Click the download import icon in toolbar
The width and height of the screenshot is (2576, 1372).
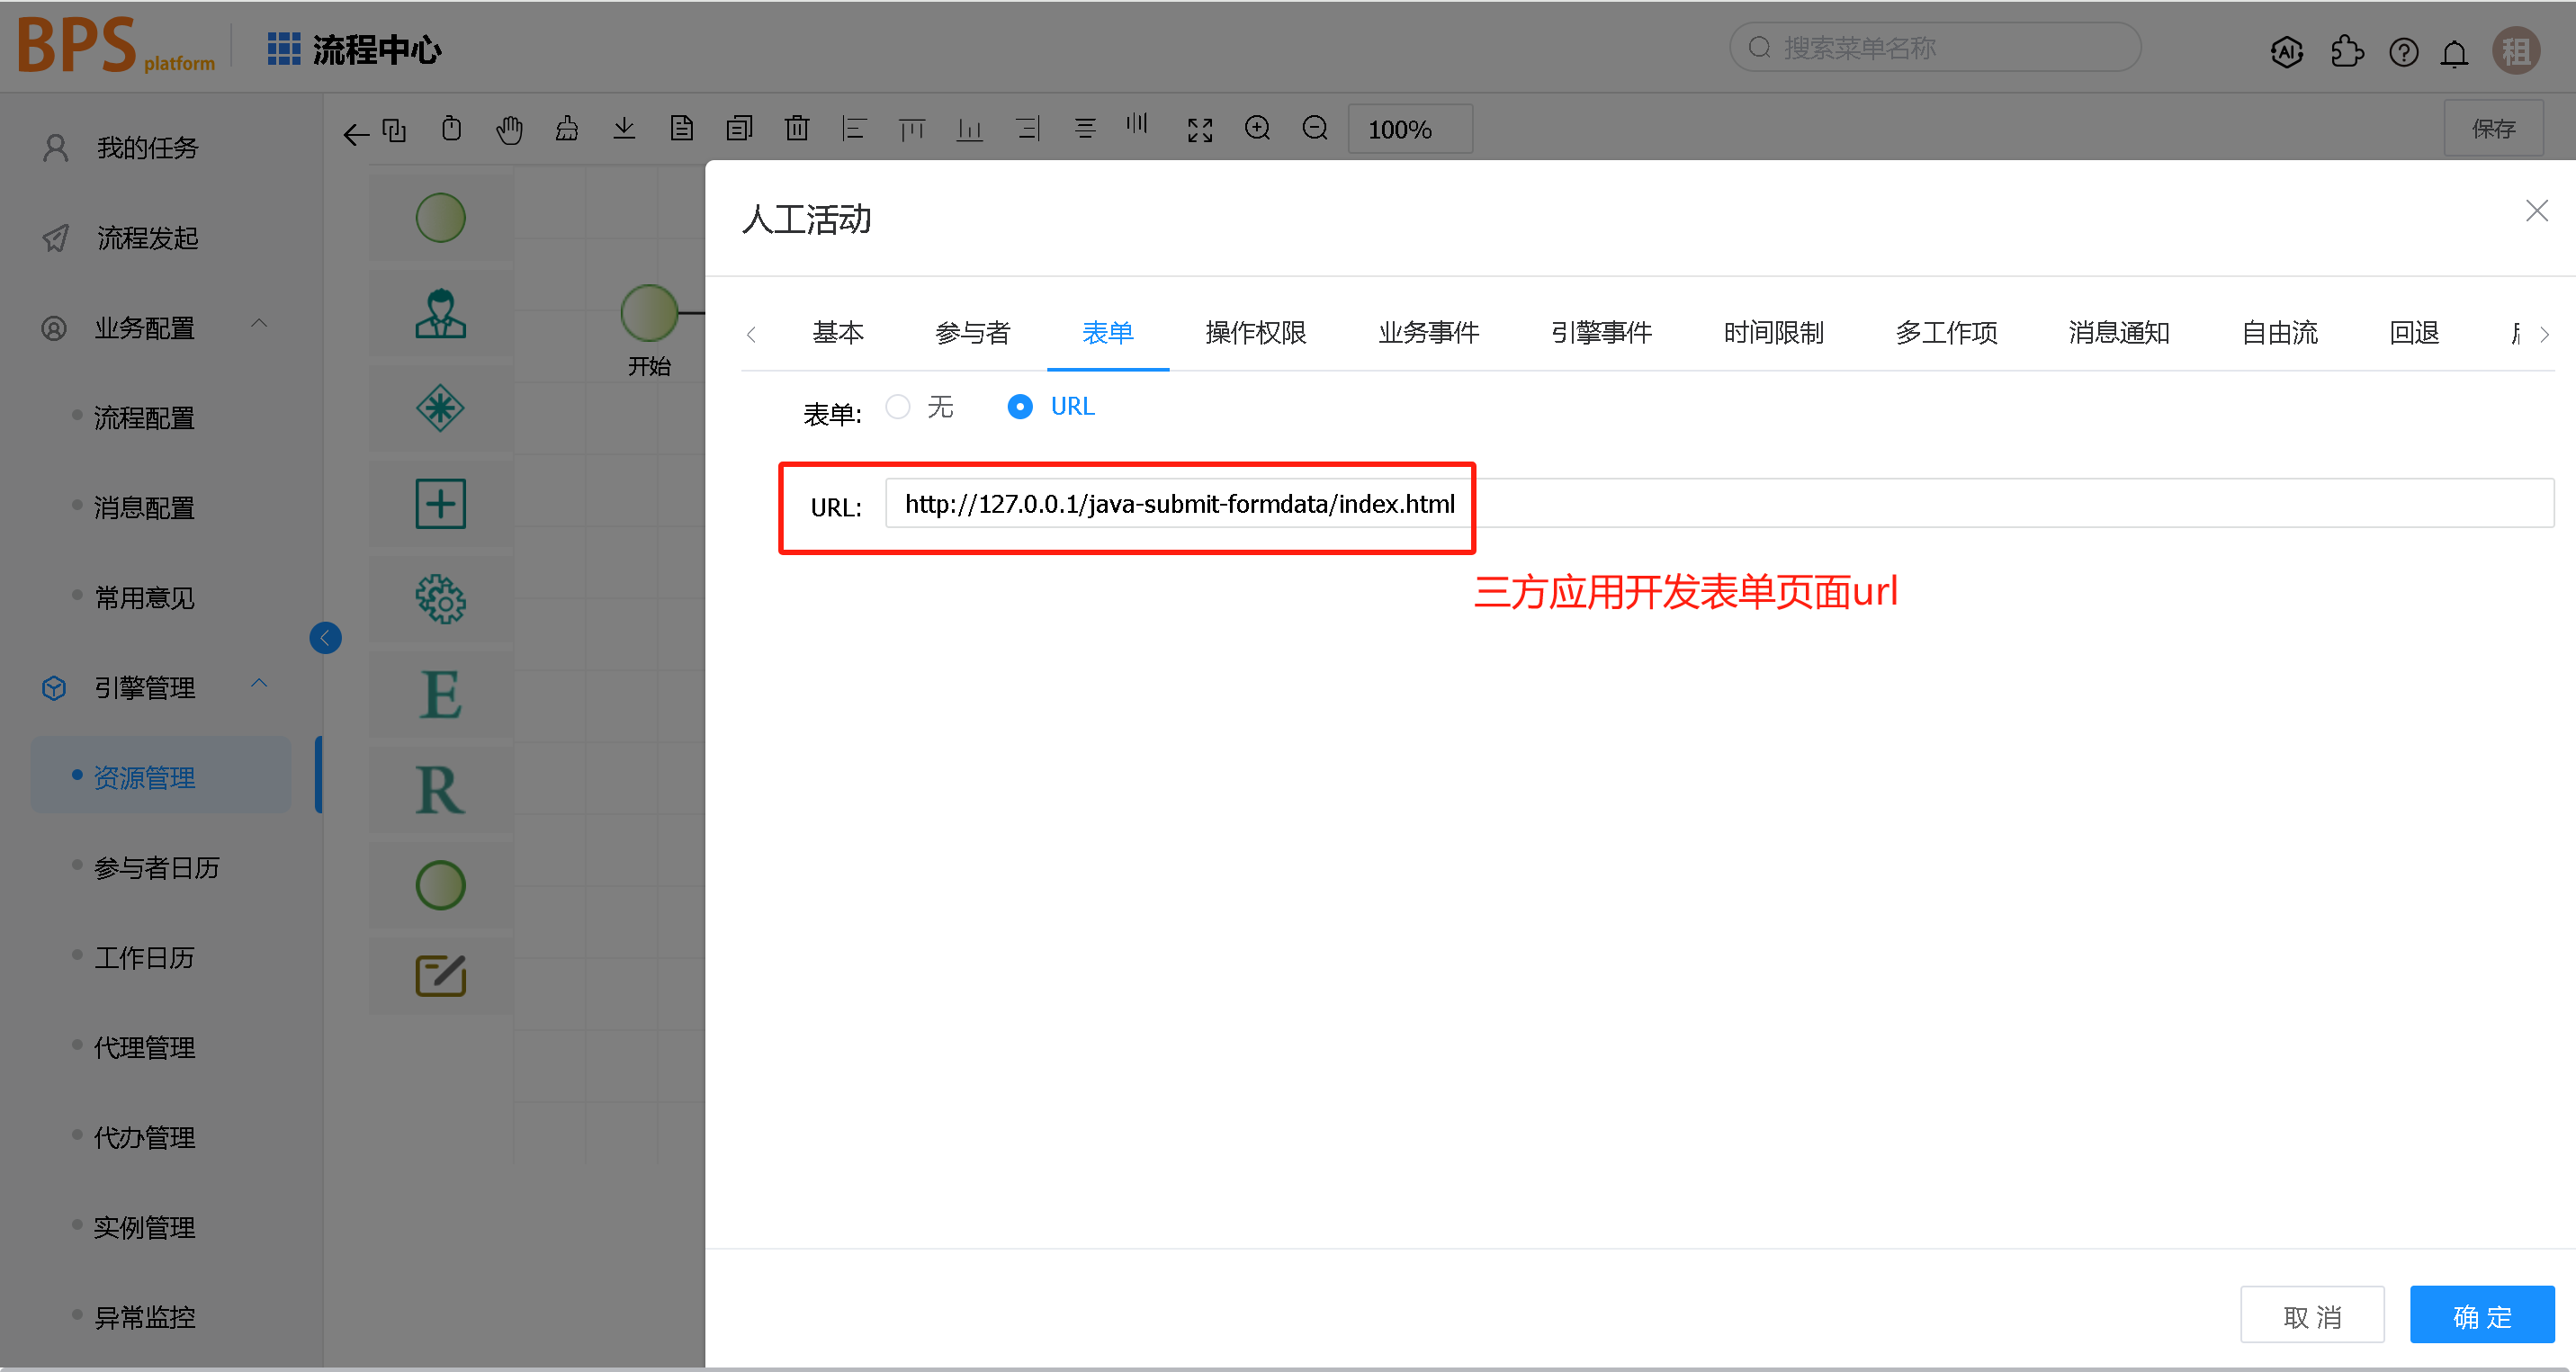[x=624, y=129]
